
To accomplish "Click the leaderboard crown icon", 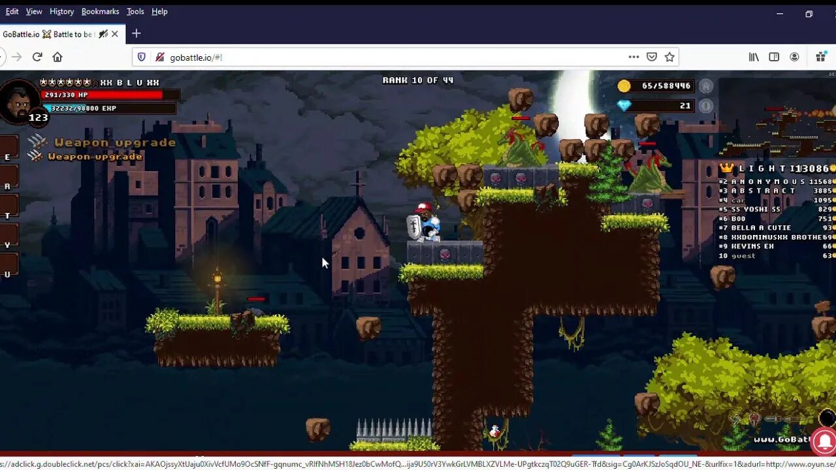I will click(726, 168).
